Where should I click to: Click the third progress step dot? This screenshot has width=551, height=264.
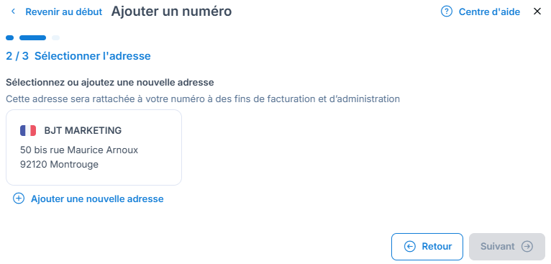[x=55, y=37]
